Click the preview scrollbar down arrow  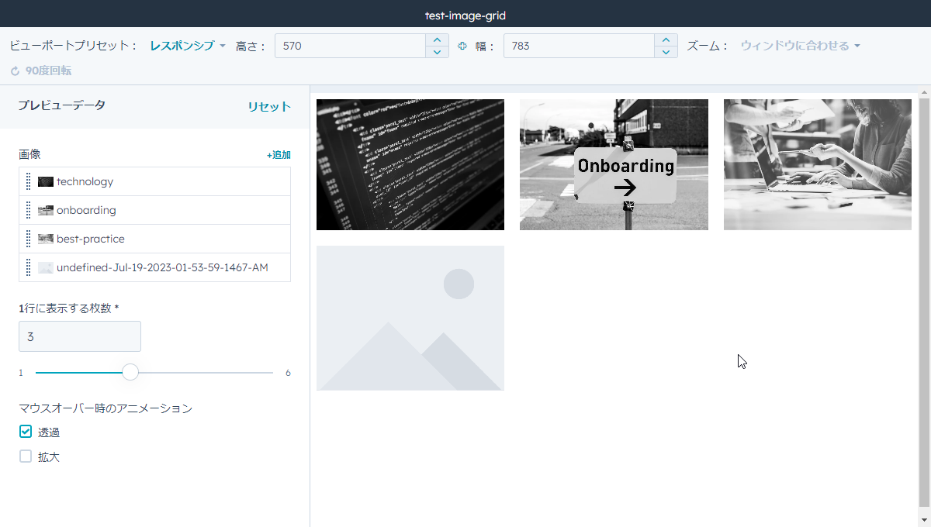point(924,520)
